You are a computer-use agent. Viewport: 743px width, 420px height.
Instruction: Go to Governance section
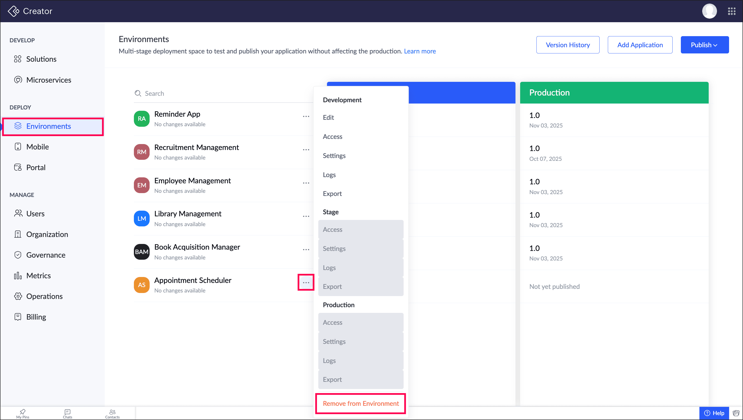(x=46, y=255)
